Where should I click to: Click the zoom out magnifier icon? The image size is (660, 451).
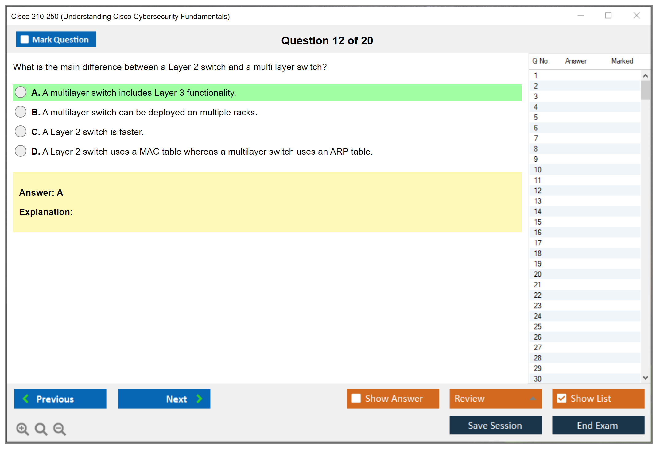[59, 429]
